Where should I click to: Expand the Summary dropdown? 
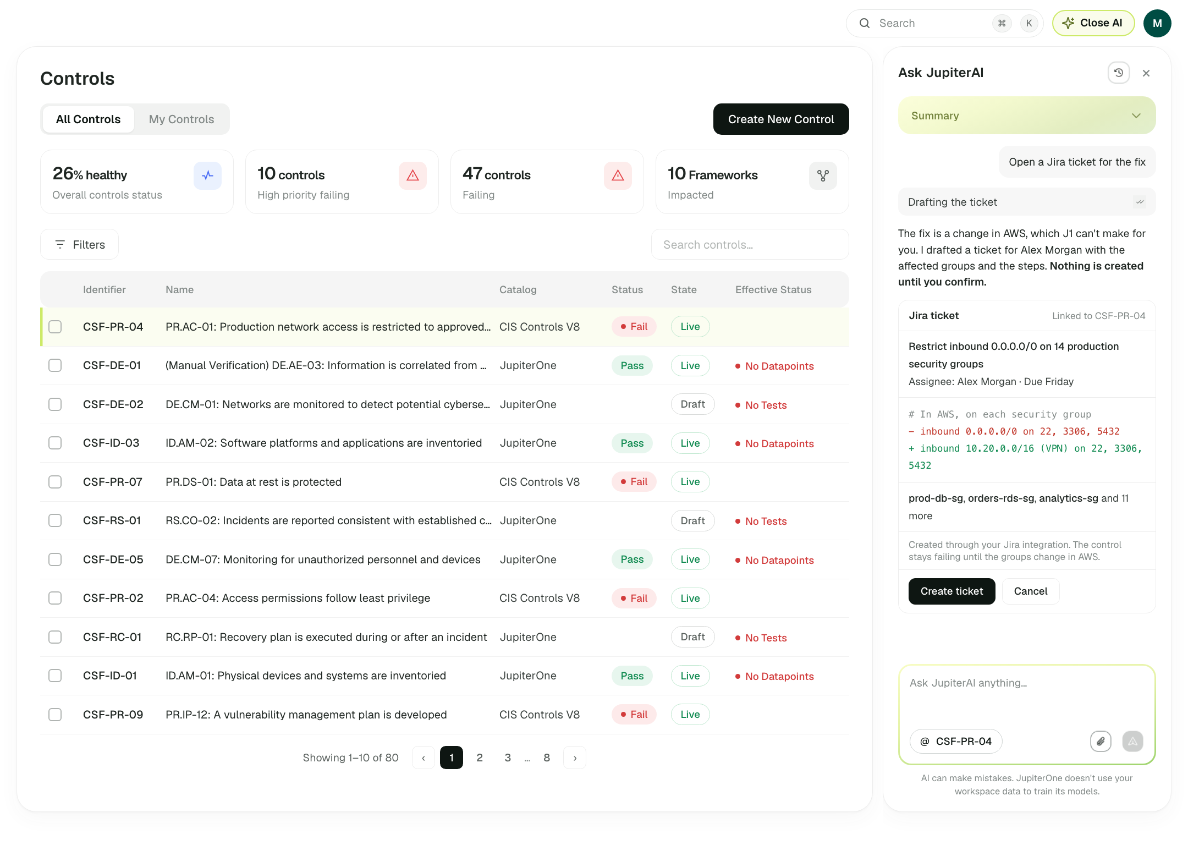point(1027,116)
